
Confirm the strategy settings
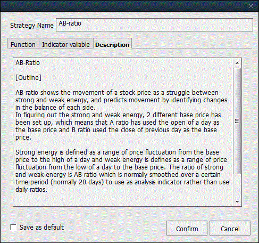[x=187, y=229]
